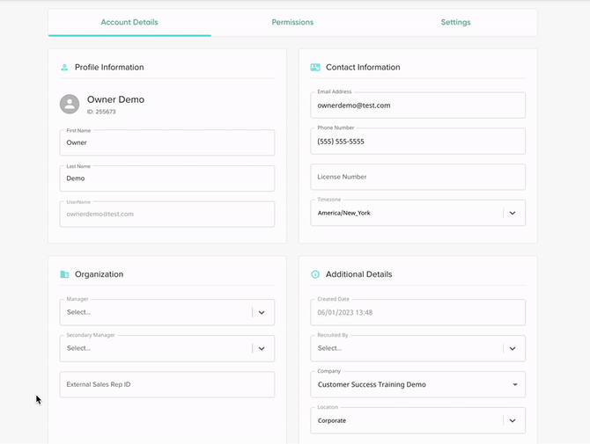Image resolution: width=590 pixels, height=444 pixels.
Task: Click the Created Date field
Action: click(x=417, y=312)
